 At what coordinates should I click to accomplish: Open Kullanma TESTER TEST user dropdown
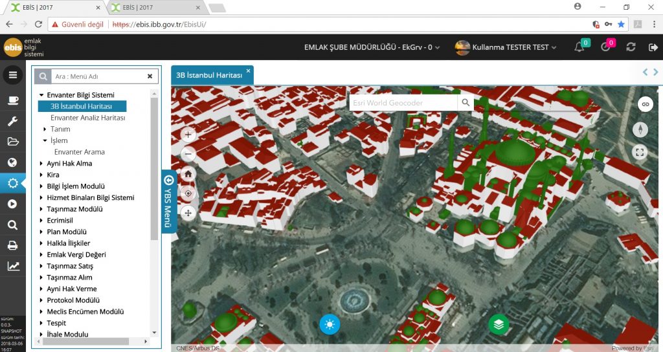[506, 47]
